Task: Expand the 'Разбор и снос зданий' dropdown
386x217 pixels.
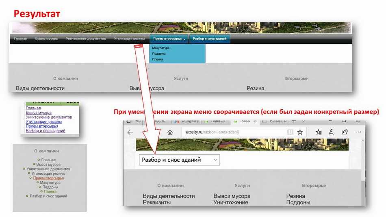Action: 179,160
